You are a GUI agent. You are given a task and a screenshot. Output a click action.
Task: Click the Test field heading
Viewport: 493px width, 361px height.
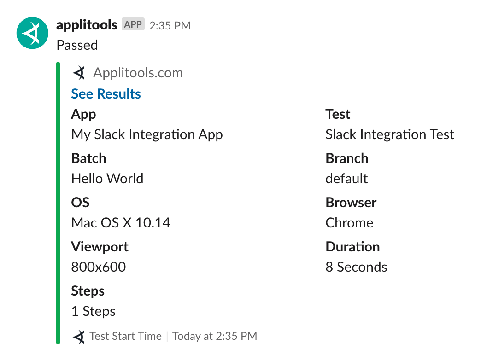pyautogui.click(x=338, y=114)
